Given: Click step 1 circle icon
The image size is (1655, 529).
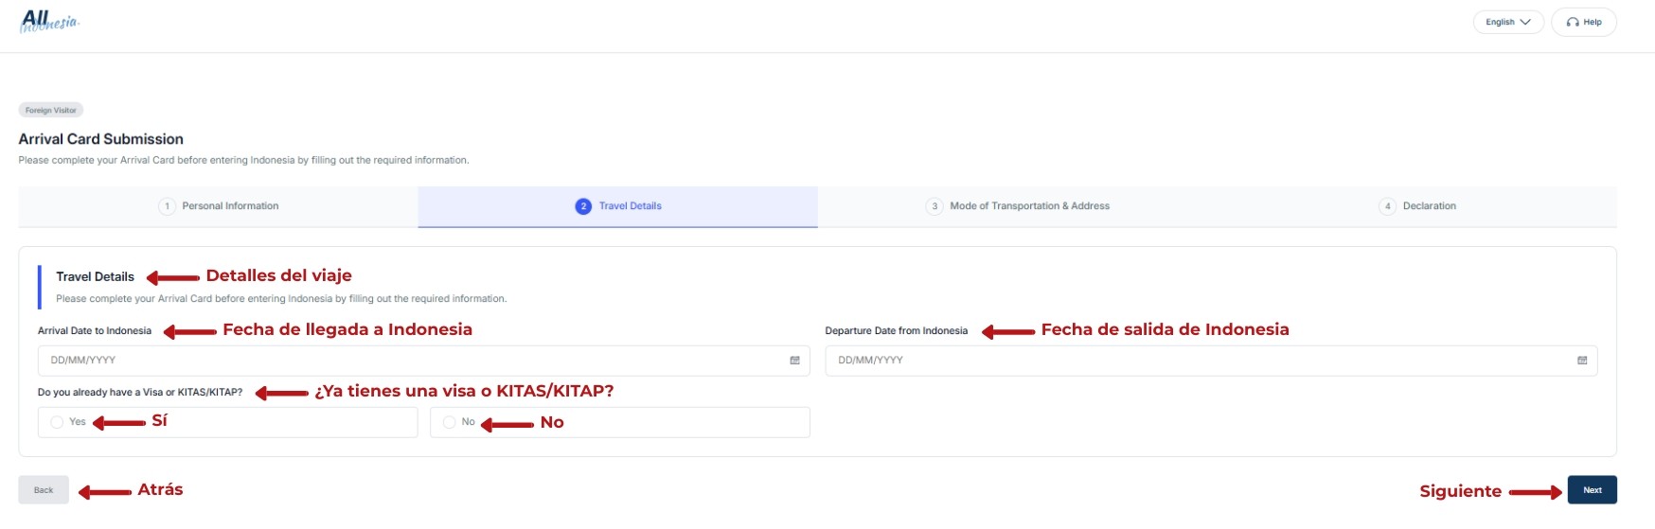Looking at the screenshot, I should (167, 206).
